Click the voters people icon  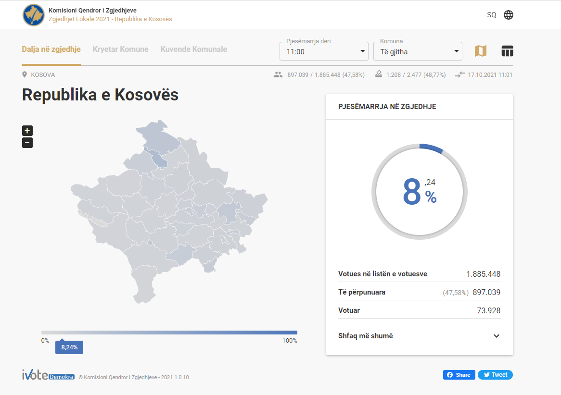(278, 75)
